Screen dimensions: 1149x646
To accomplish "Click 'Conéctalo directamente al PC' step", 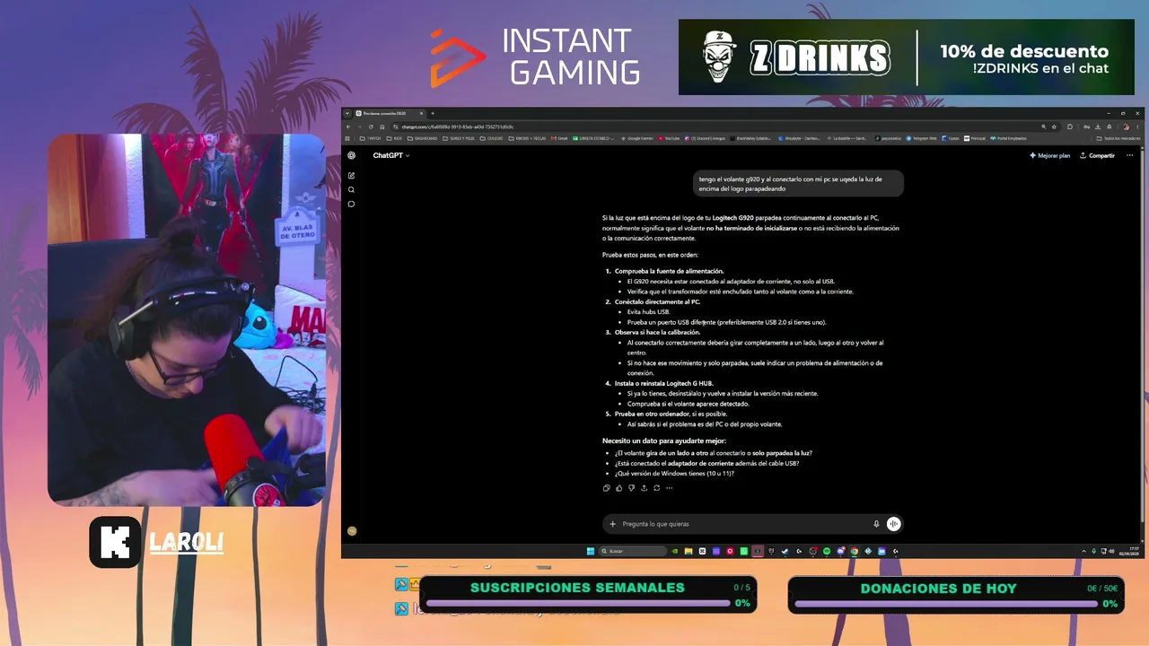I will point(657,301).
